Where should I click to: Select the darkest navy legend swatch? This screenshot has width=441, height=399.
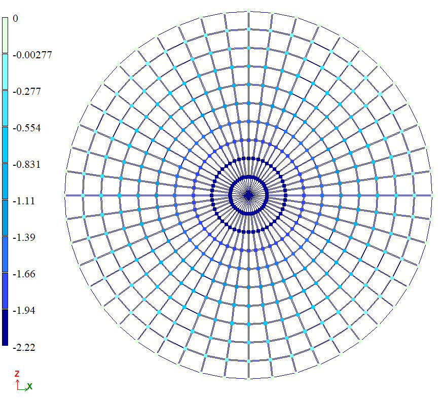pos(5,328)
